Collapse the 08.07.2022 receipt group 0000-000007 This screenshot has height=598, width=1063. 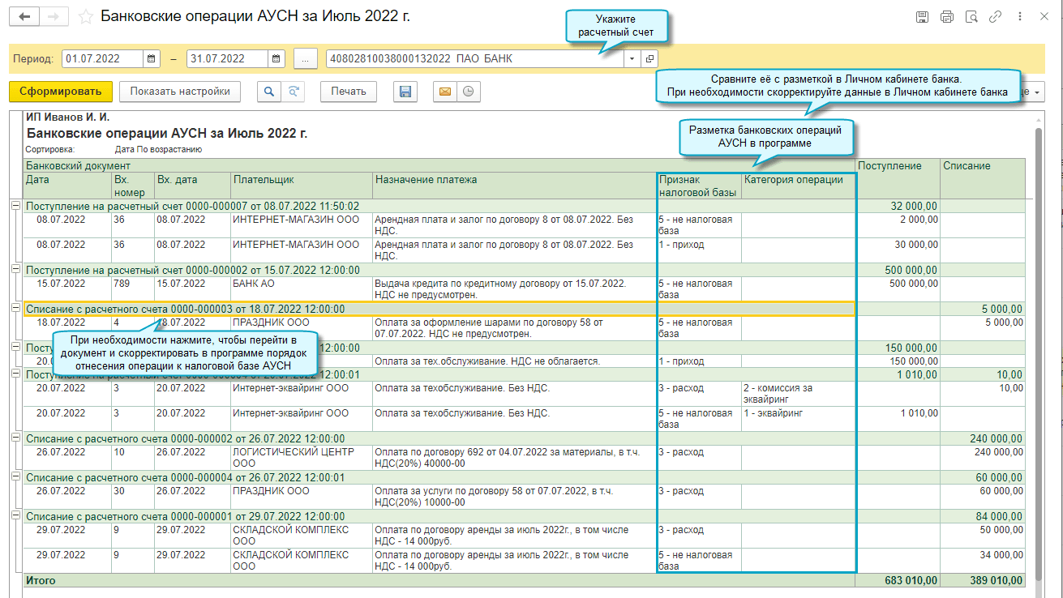[x=16, y=206]
